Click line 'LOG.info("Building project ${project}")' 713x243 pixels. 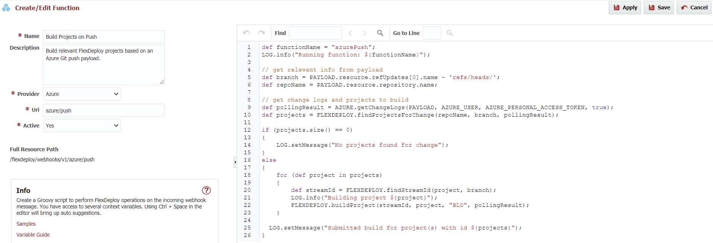(x=364, y=197)
